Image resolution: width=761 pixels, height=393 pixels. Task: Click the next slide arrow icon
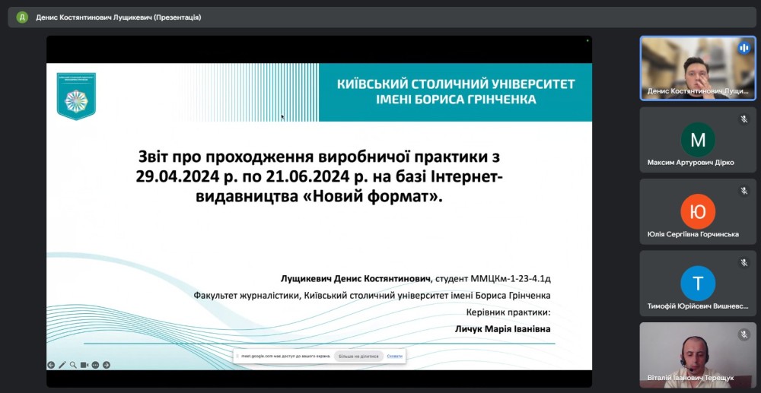pyautogui.click(x=107, y=365)
